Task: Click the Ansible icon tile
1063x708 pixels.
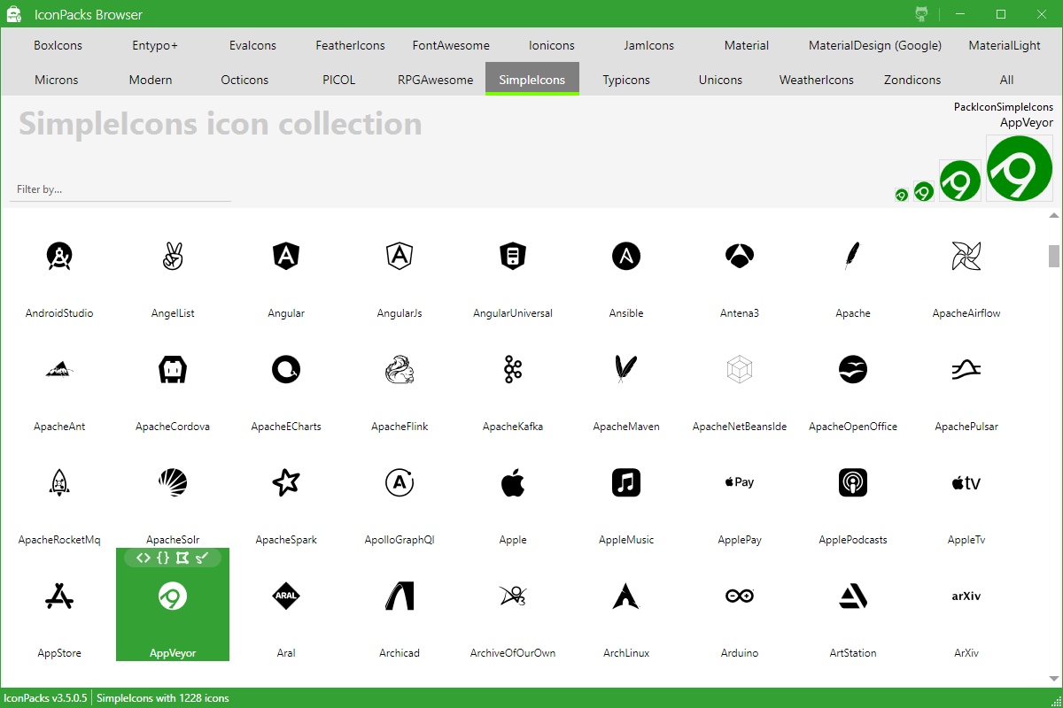Action: point(626,265)
